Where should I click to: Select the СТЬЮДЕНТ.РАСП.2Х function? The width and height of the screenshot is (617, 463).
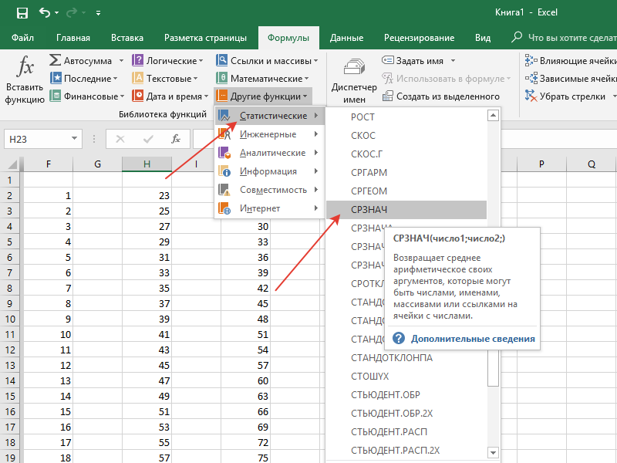pos(406,451)
